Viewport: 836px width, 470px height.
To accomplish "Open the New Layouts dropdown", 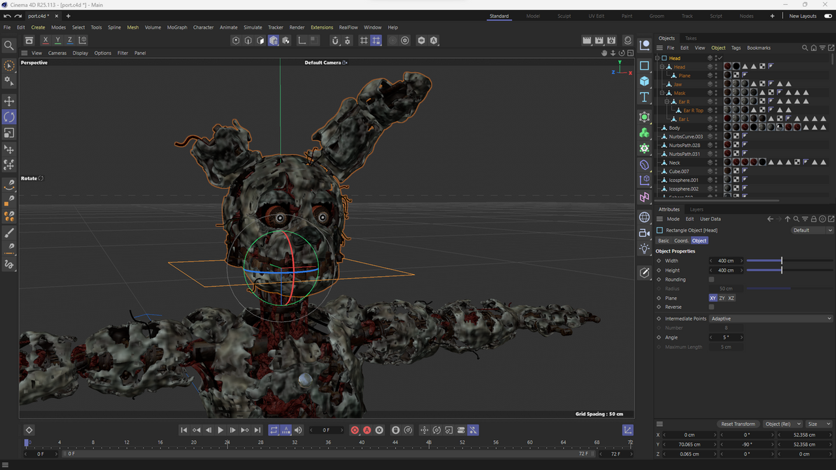I will [803, 16].
